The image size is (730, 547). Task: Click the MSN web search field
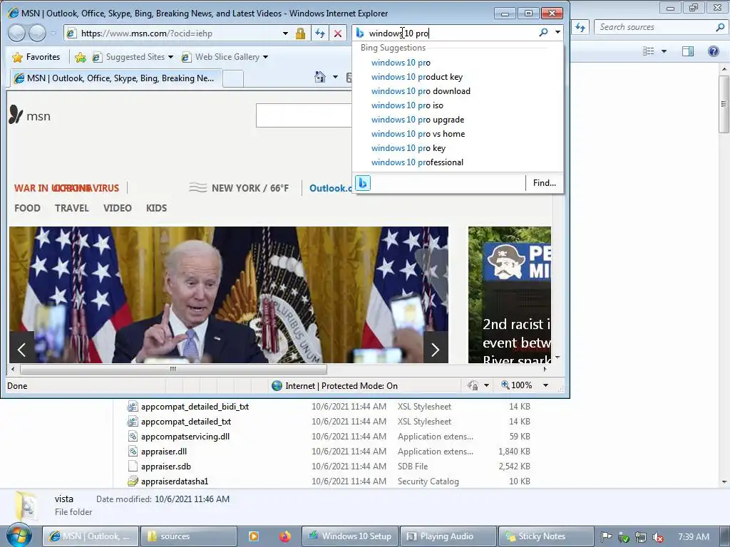(x=304, y=115)
